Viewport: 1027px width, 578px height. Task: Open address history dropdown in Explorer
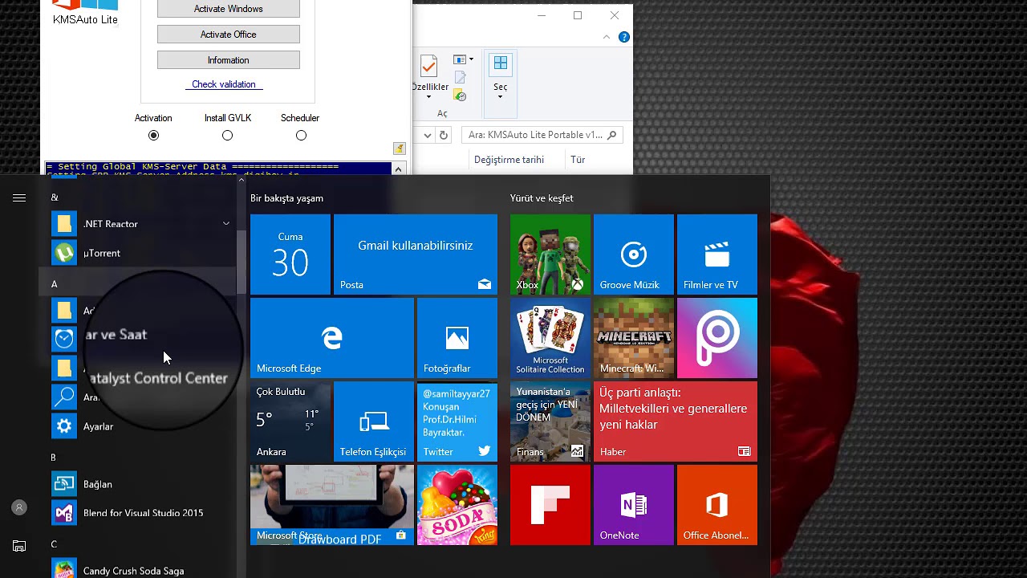[428, 135]
